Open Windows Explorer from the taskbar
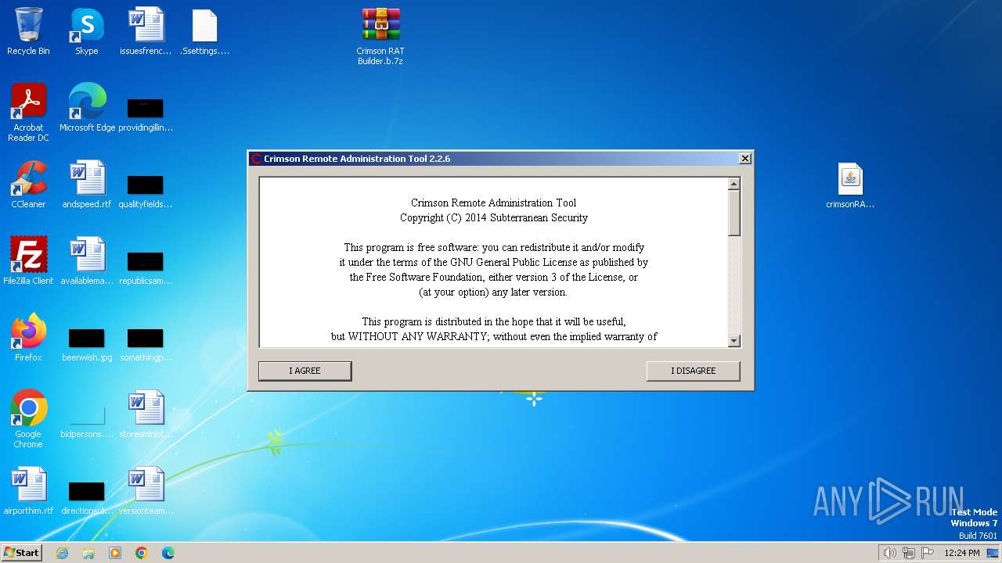This screenshot has height=563, width=1002. [88, 553]
